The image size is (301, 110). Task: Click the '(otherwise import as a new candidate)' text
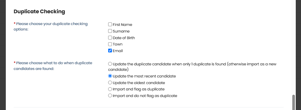point(192,67)
